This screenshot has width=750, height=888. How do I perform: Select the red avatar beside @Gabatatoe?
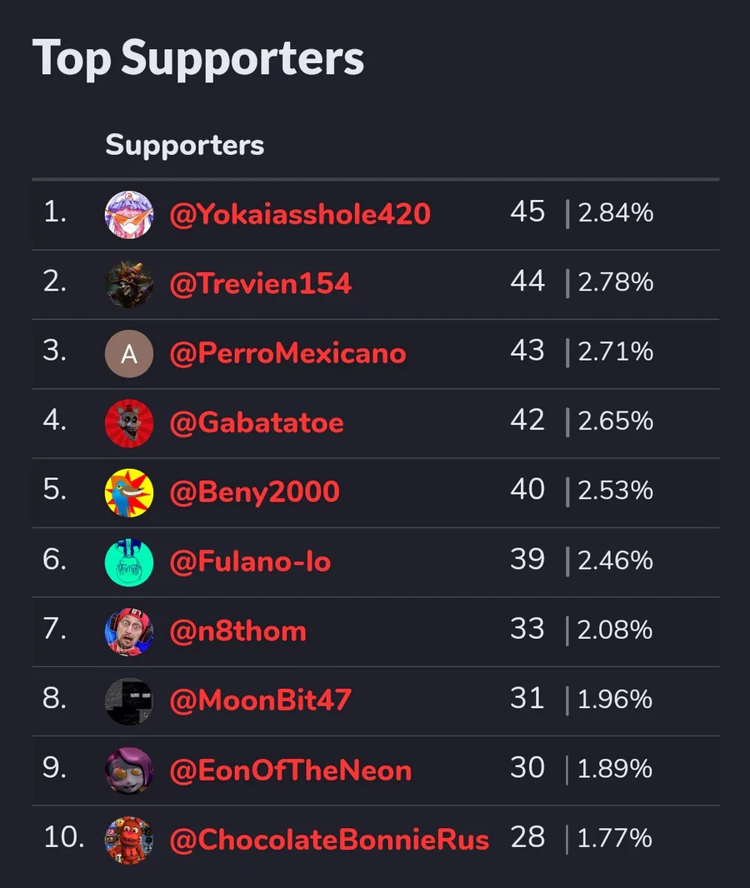pos(129,423)
